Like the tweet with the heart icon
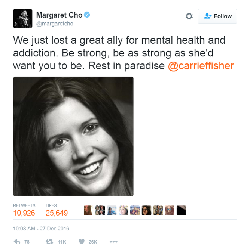 click(x=82, y=242)
